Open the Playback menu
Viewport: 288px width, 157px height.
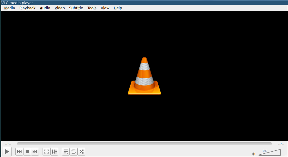(27, 8)
